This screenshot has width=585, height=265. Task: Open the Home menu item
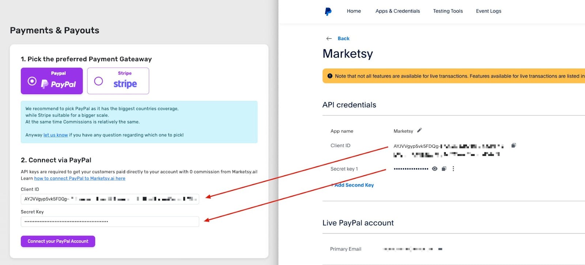click(x=354, y=11)
